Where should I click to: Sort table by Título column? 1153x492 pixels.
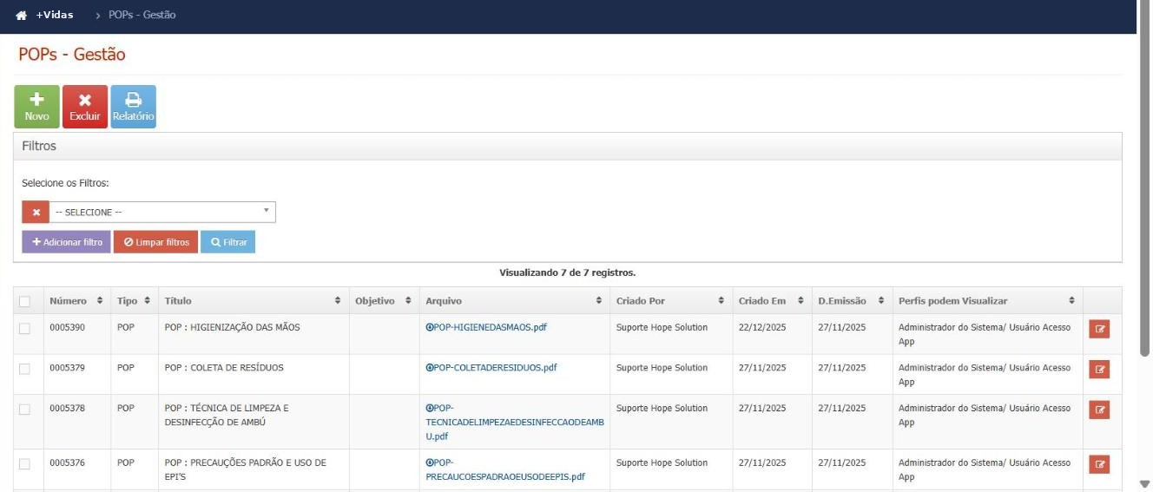(254, 301)
